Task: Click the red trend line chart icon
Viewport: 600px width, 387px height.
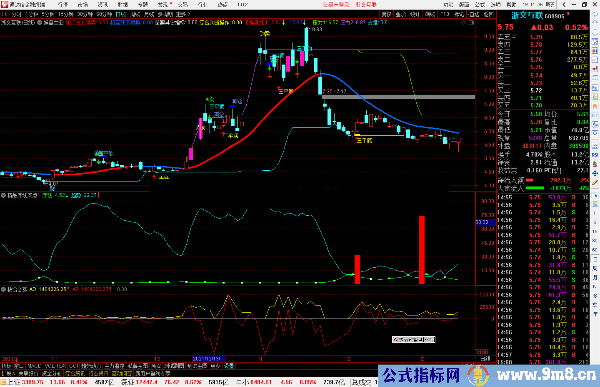Action: (595, 60)
